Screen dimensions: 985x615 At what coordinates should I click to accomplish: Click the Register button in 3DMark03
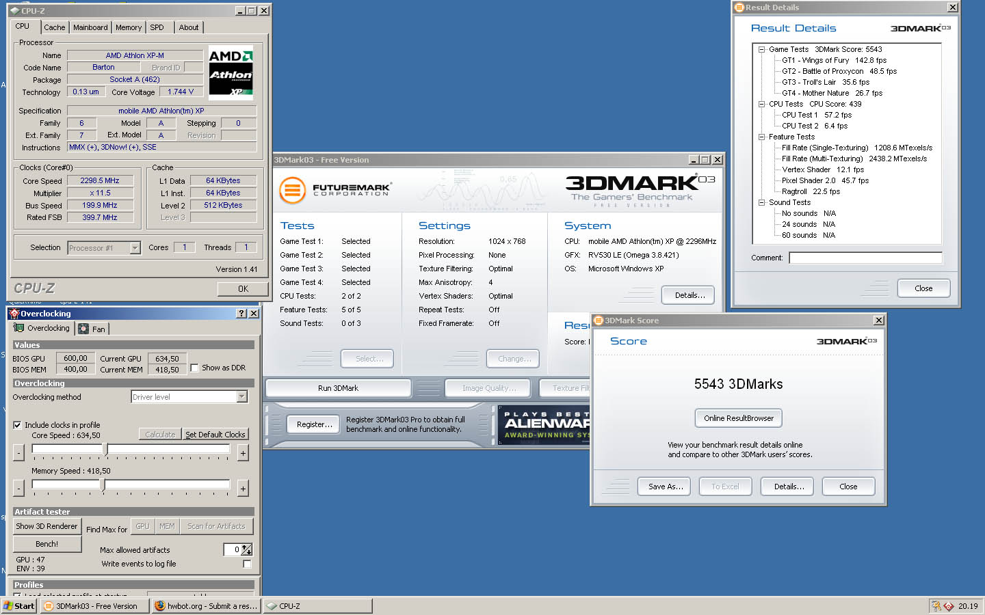pos(315,424)
